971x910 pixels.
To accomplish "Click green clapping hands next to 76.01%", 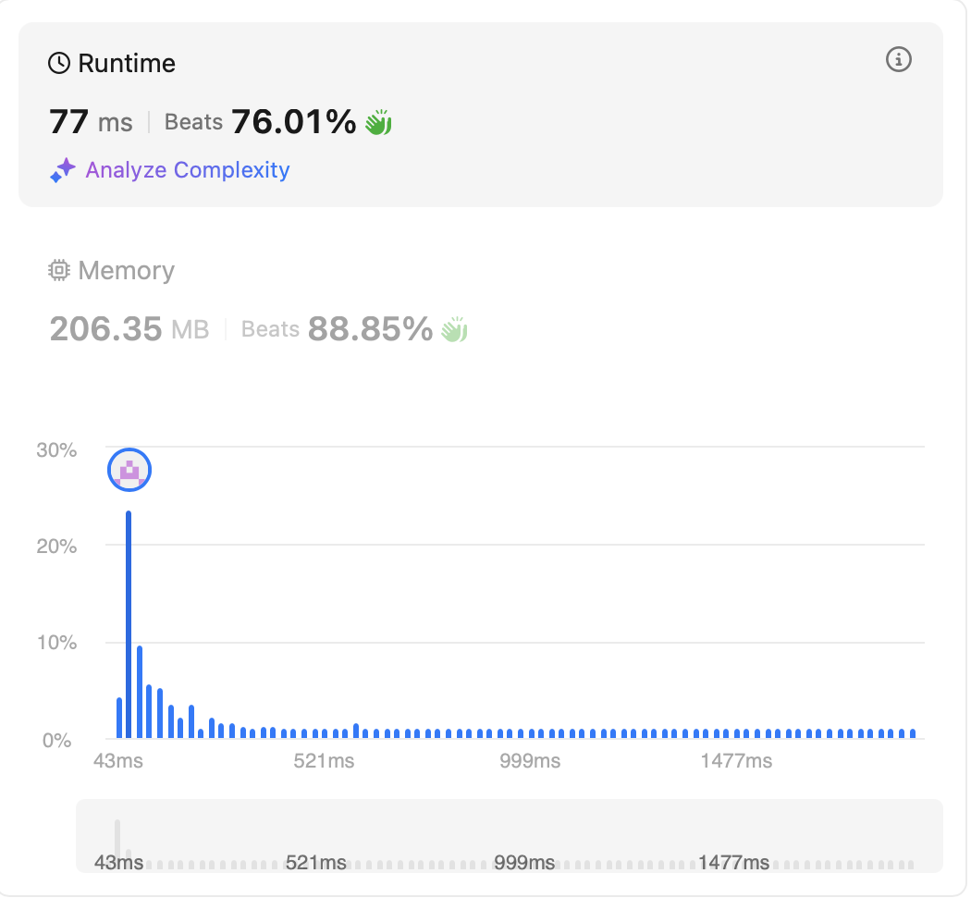I will point(378,122).
